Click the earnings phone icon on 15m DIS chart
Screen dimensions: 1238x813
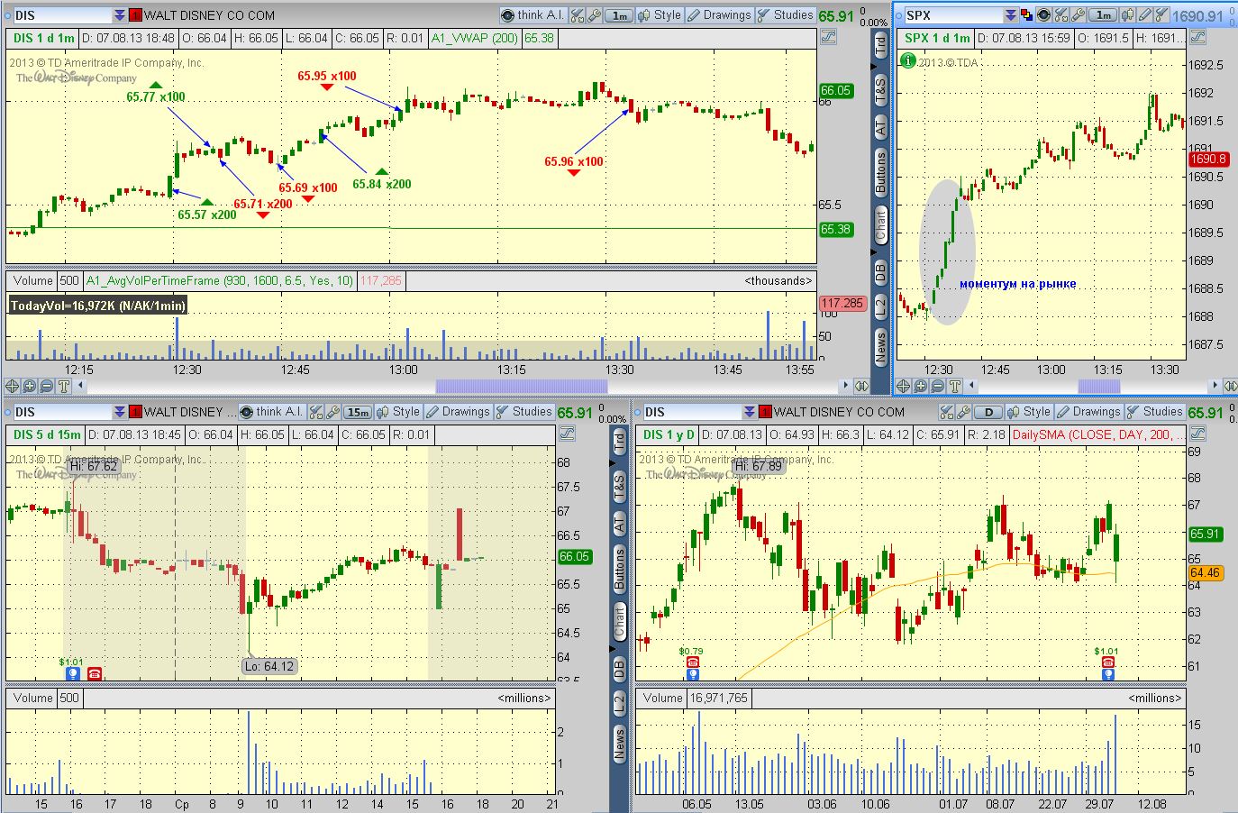(x=95, y=673)
